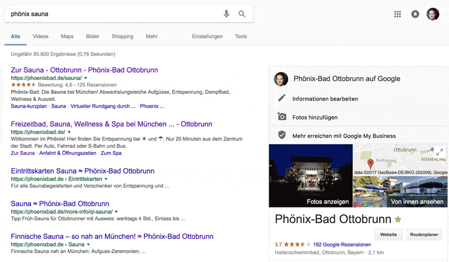Screen dimensions: 449x262
Task: Click the Virtueller Rundgang durch sitelink
Action: click(103, 107)
